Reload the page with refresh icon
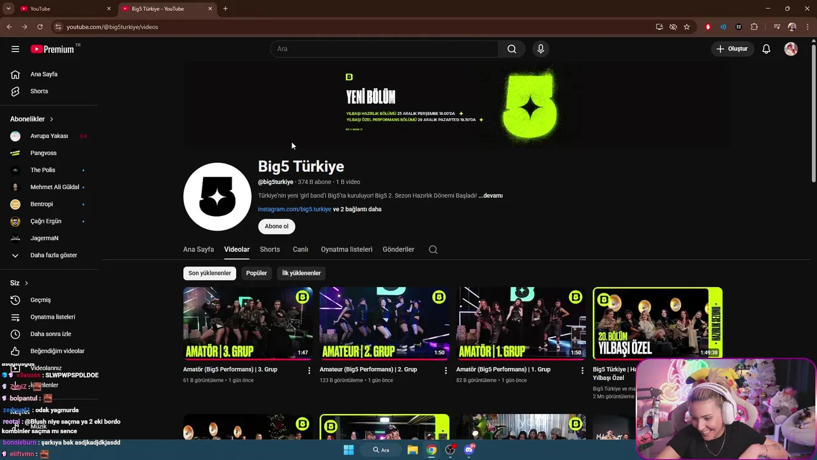 (x=40, y=27)
